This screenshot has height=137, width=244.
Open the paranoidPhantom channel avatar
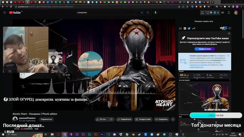(x=15, y=119)
